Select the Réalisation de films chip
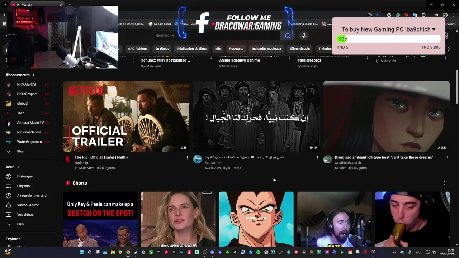459x258 pixels. (192, 49)
